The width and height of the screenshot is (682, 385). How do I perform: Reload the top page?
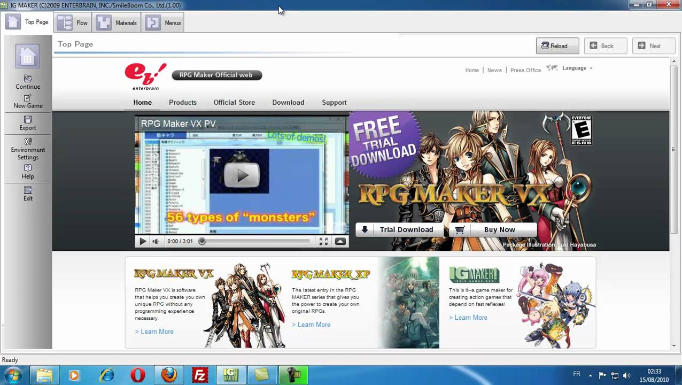557,46
